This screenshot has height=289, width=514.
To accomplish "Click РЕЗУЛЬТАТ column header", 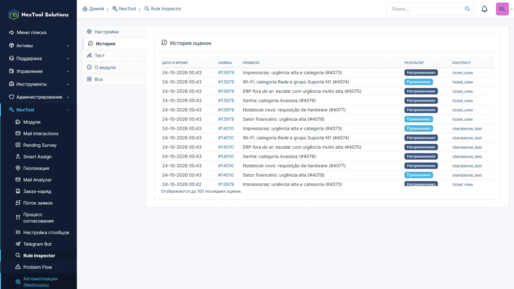I will 414,63.
